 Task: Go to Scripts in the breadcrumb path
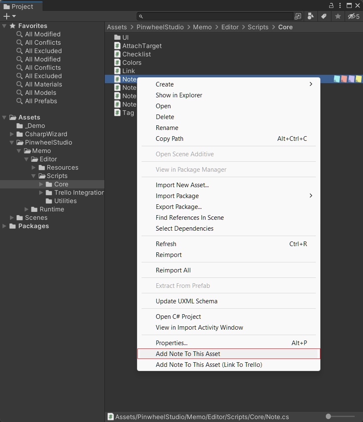tap(258, 27)
